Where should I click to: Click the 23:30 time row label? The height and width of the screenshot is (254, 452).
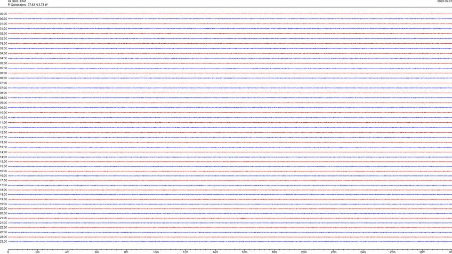[3, 242]
